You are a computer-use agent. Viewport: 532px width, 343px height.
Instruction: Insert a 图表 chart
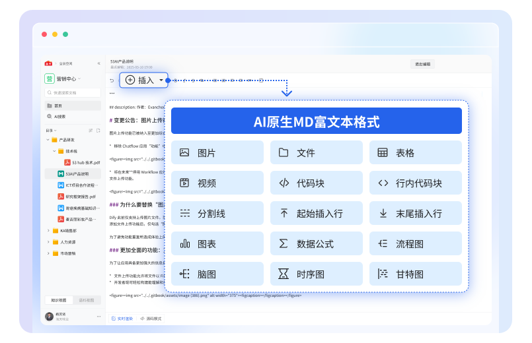tap(217, 243)
